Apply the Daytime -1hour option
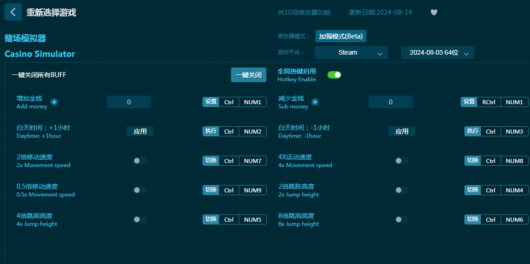Screen dimensions: 530x264 [x=402, y=131]
